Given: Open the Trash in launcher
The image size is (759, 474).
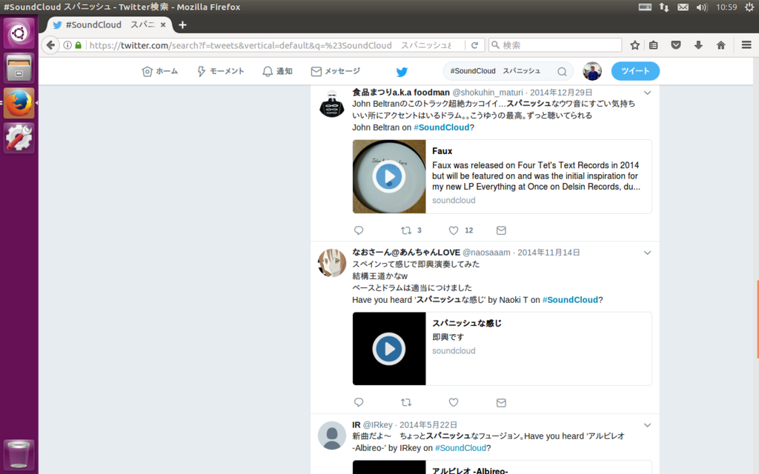Looking at the screenshot, I should (x=19, y=454).
